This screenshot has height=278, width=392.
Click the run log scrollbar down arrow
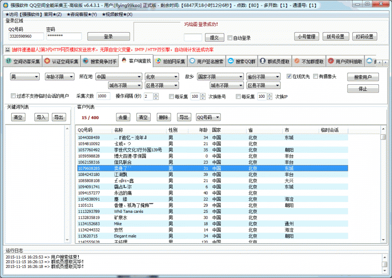click(x=385, y=270)
